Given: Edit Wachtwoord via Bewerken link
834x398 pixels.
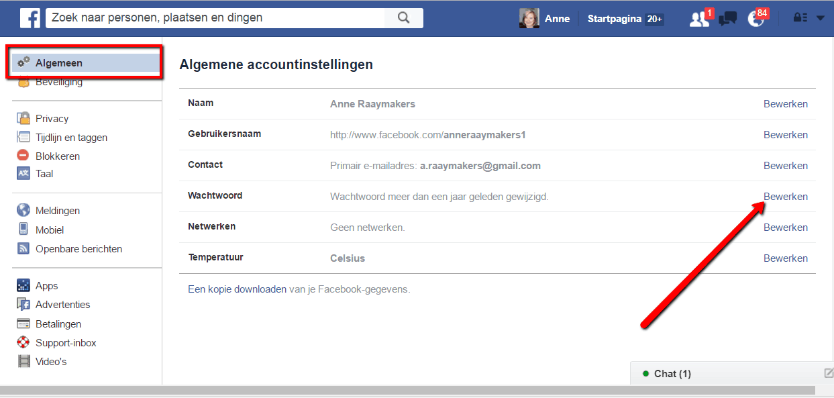Looking at the screenshot, I should (786, 197).
